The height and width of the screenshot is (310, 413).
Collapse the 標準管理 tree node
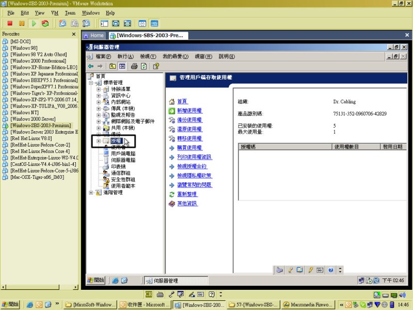91,83
